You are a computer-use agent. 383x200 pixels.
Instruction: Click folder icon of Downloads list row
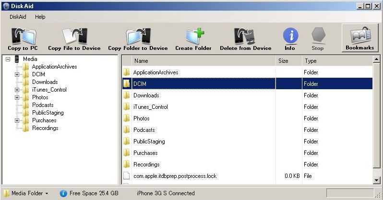pyautogui.click(x=126, y=95)
